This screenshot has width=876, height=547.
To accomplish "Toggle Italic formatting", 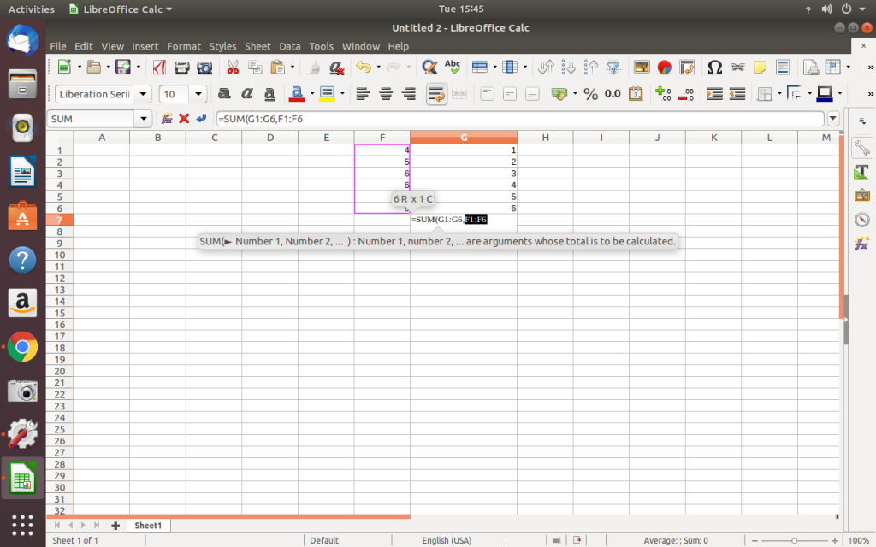I will click(247, 94).
